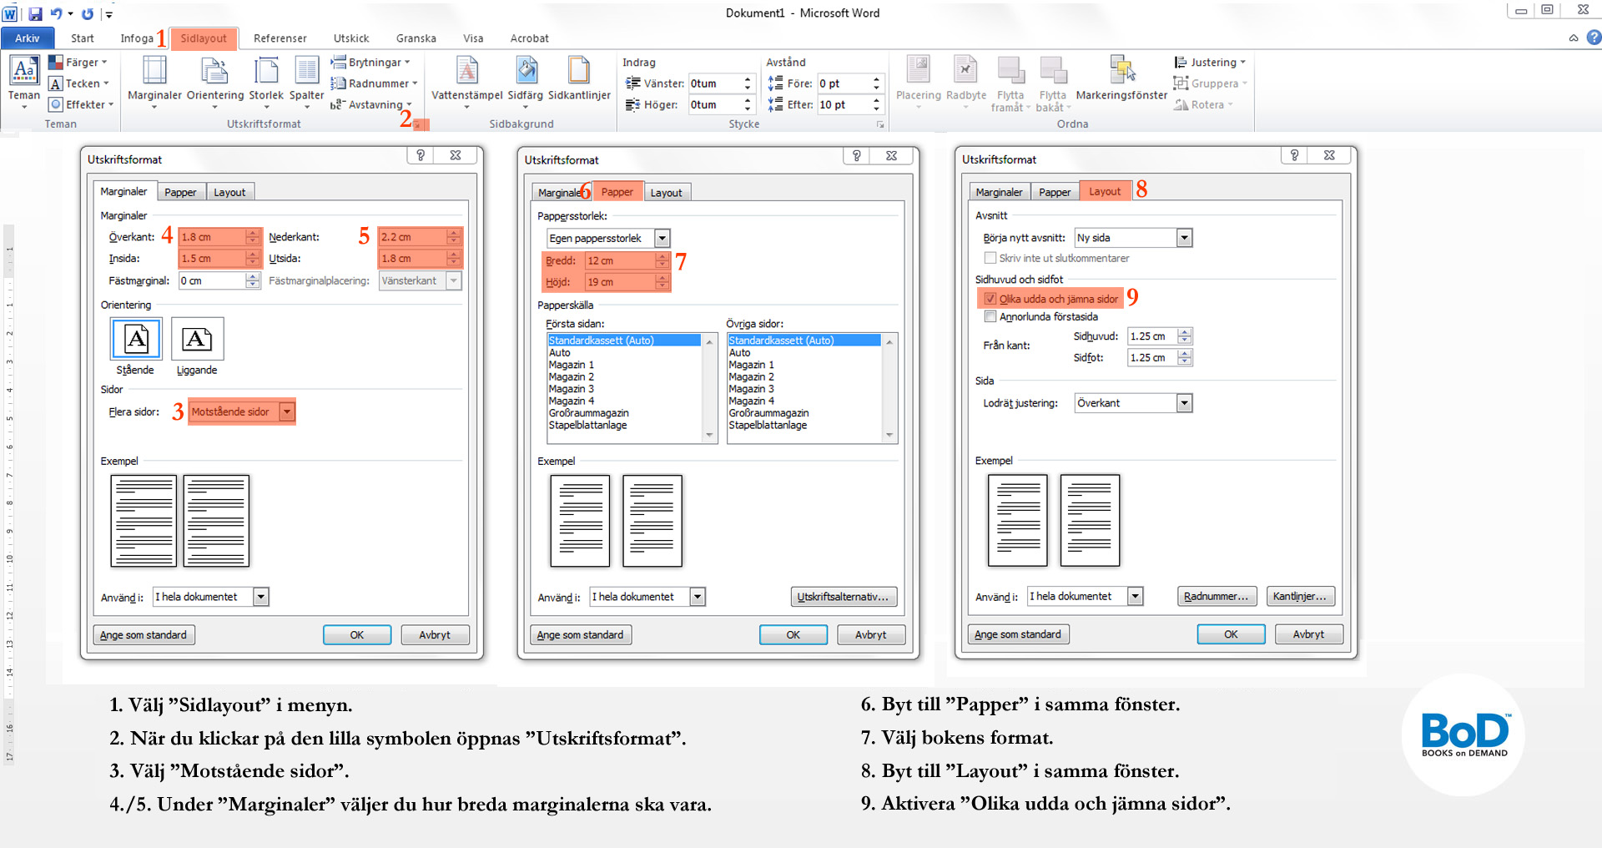
Task: Click the Utskriftsalternativ button
Action: pos(844,597)
